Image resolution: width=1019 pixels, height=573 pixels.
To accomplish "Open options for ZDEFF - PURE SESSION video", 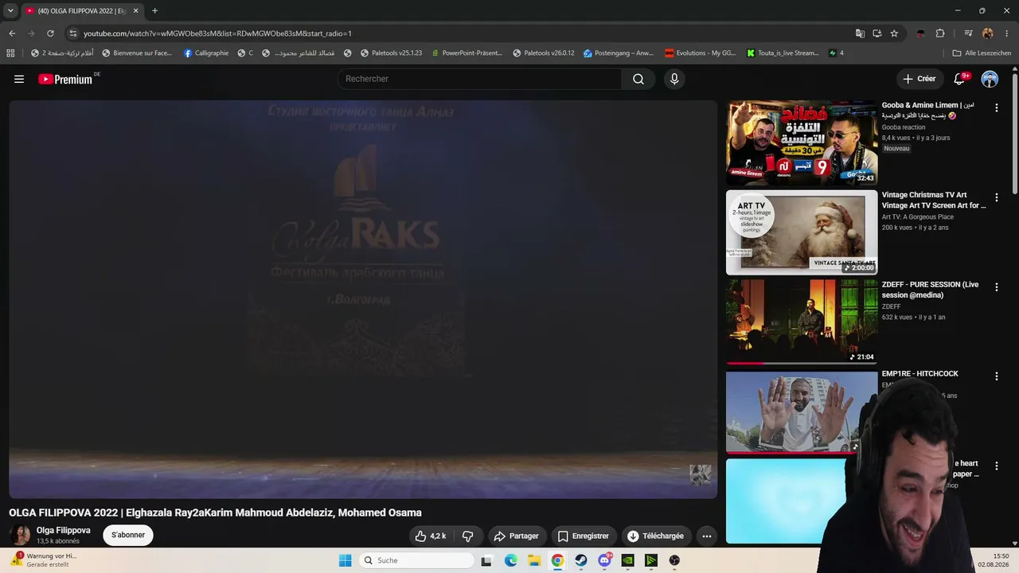I will [996, 287].
